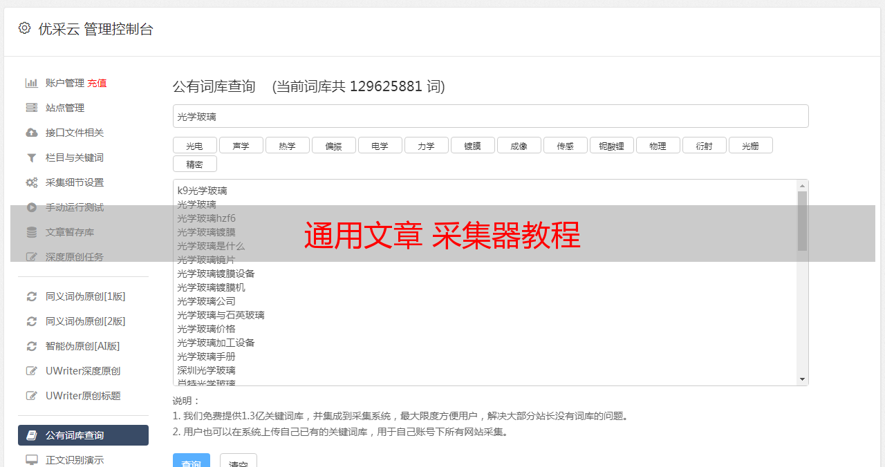Click the refresh icon for 智能伪原创[AI版]

32,346
